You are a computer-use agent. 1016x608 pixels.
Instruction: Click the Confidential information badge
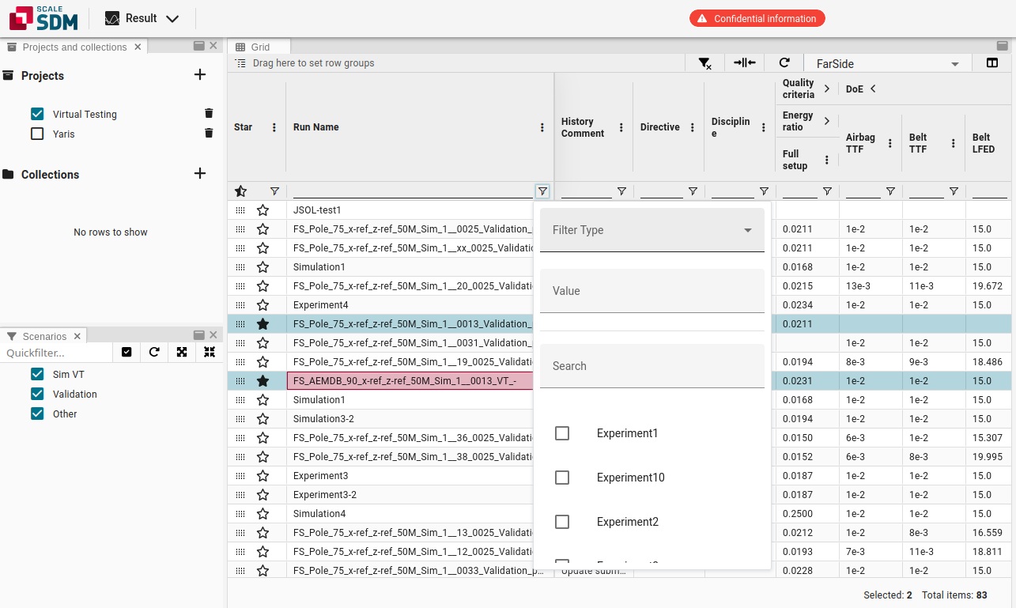click(757, 18)
